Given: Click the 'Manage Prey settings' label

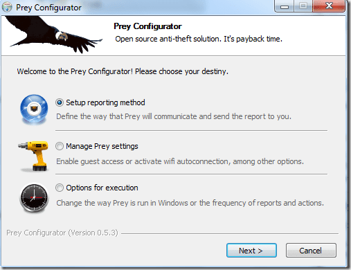Looking at the screenshot, I should click(102, 146).
